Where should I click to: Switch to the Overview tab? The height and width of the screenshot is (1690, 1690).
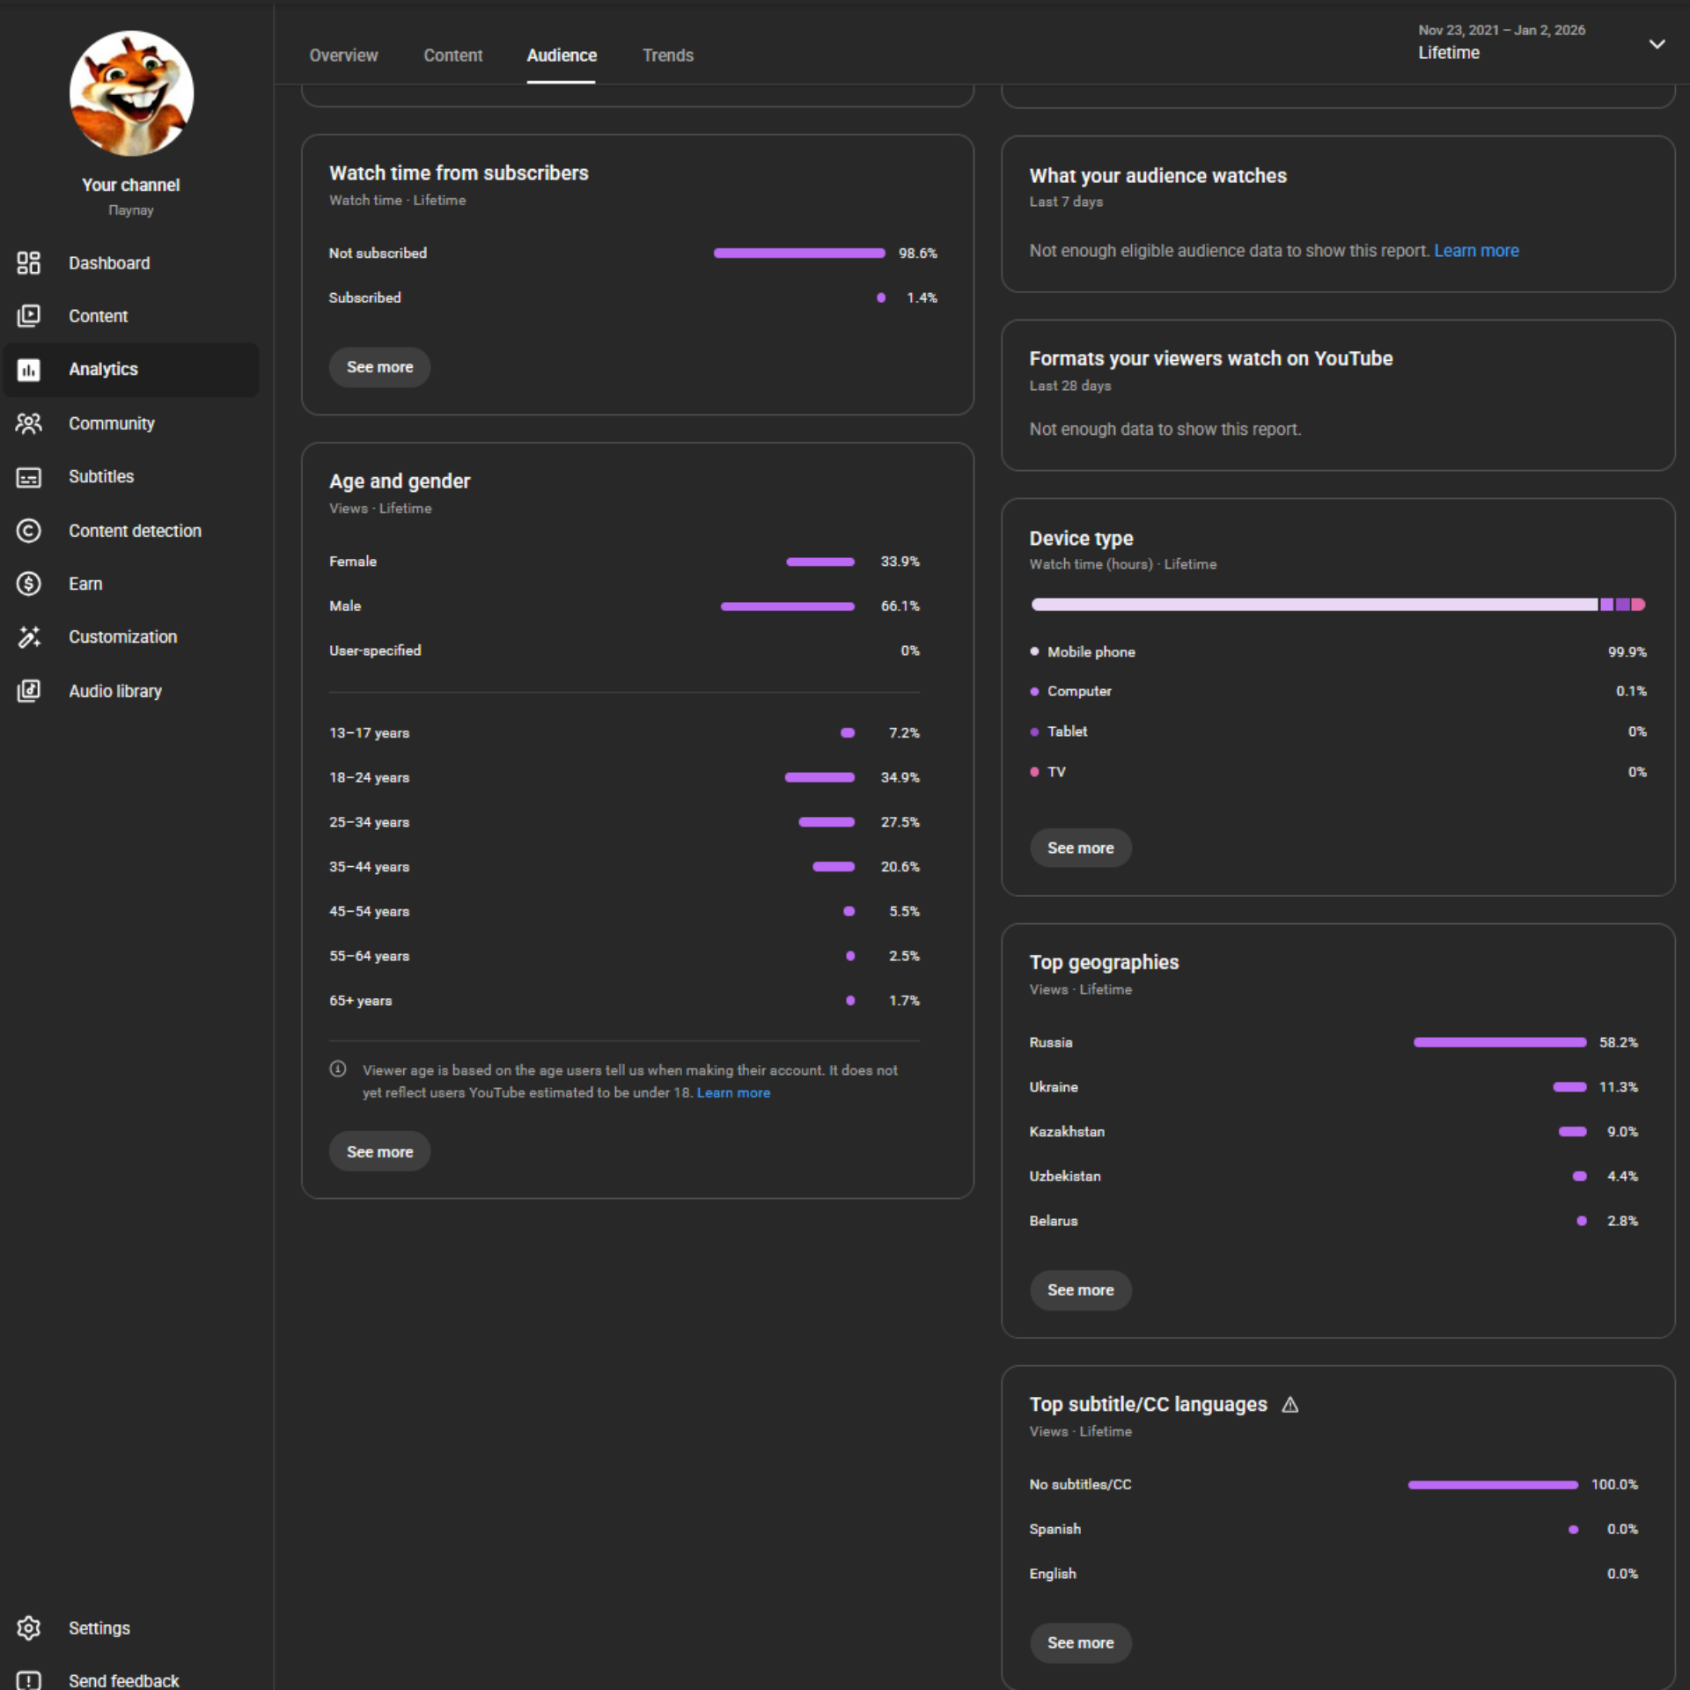343,55
